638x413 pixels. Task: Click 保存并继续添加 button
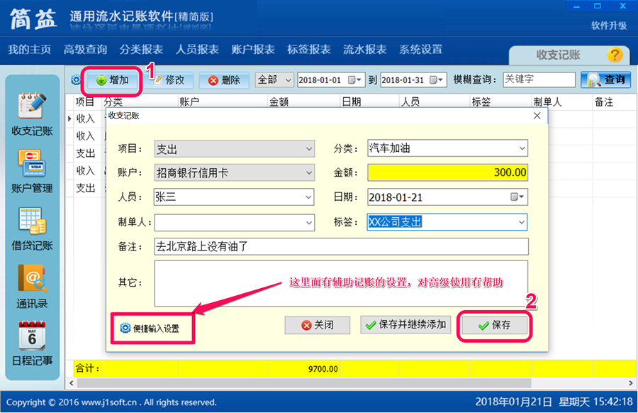click(405, 324)
